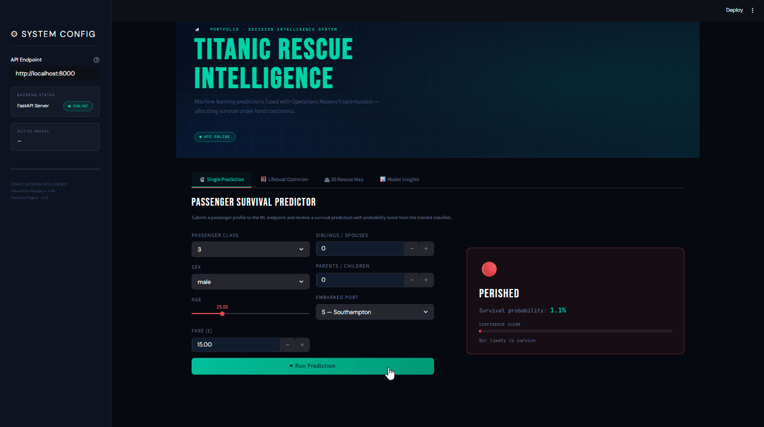Click the confidence score progress bar
Image resolution: width=764 pixels, height=427 pixels.
(575, 331)
